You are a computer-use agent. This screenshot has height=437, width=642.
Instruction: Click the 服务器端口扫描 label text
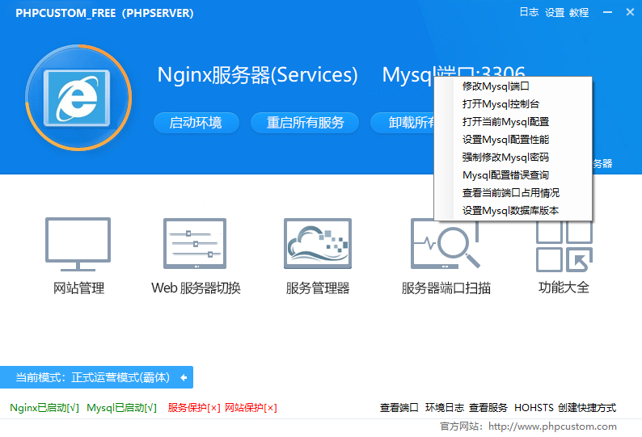point(446,288)
